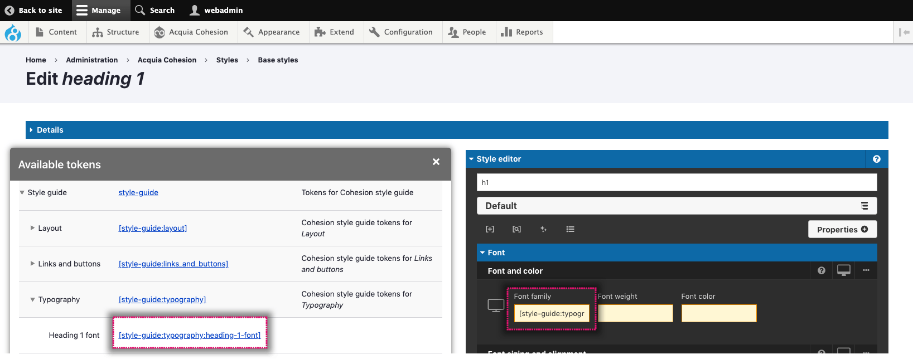This screenshot has width=913, height=359.
Task: Click the bracketed plus icon in Style editor
Action: pos(490,229)
